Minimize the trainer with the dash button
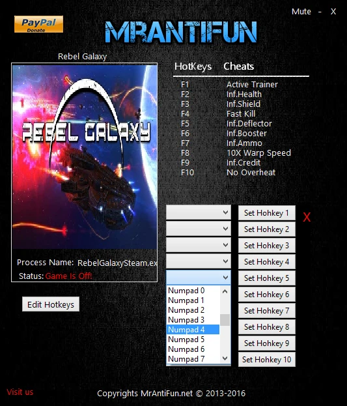 click(320, 12)
